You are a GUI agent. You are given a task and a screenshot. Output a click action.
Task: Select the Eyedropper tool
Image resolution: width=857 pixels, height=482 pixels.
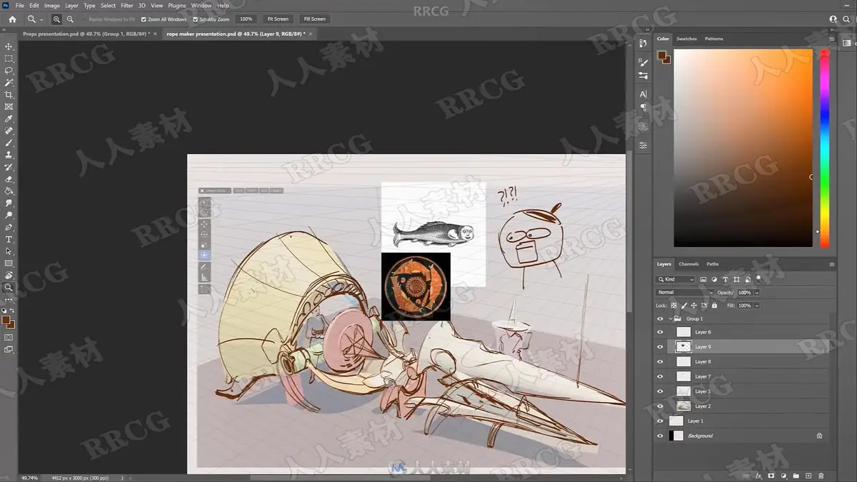pyautogui.click(x=9, y=119)
